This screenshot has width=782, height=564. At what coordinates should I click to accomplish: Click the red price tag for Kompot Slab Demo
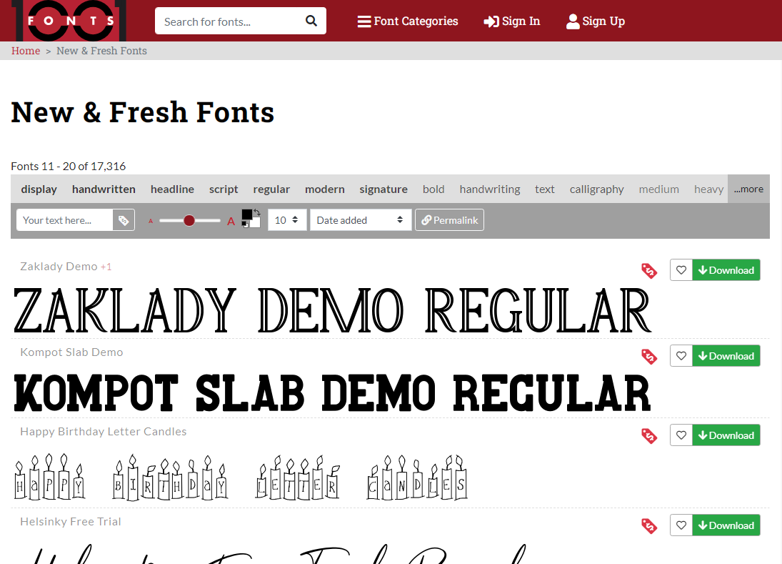tap(648, 357)
